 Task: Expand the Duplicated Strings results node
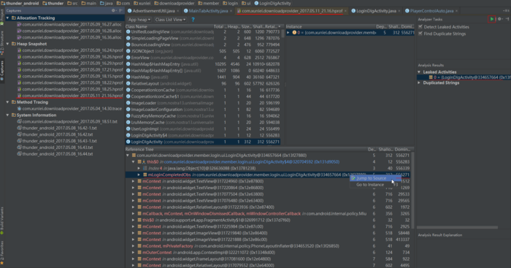pyautogui.click(x=419, y=83)
